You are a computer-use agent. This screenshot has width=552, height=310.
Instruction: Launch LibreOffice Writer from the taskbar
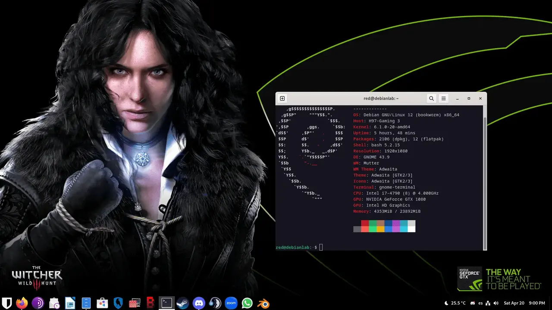(x=70, y=303)
